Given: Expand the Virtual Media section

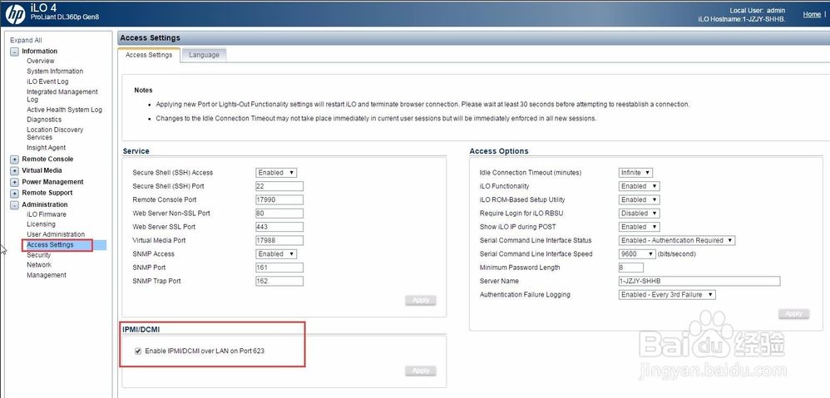Looking at the screenshot, I should pyautogui.click(x=14, y=170).
